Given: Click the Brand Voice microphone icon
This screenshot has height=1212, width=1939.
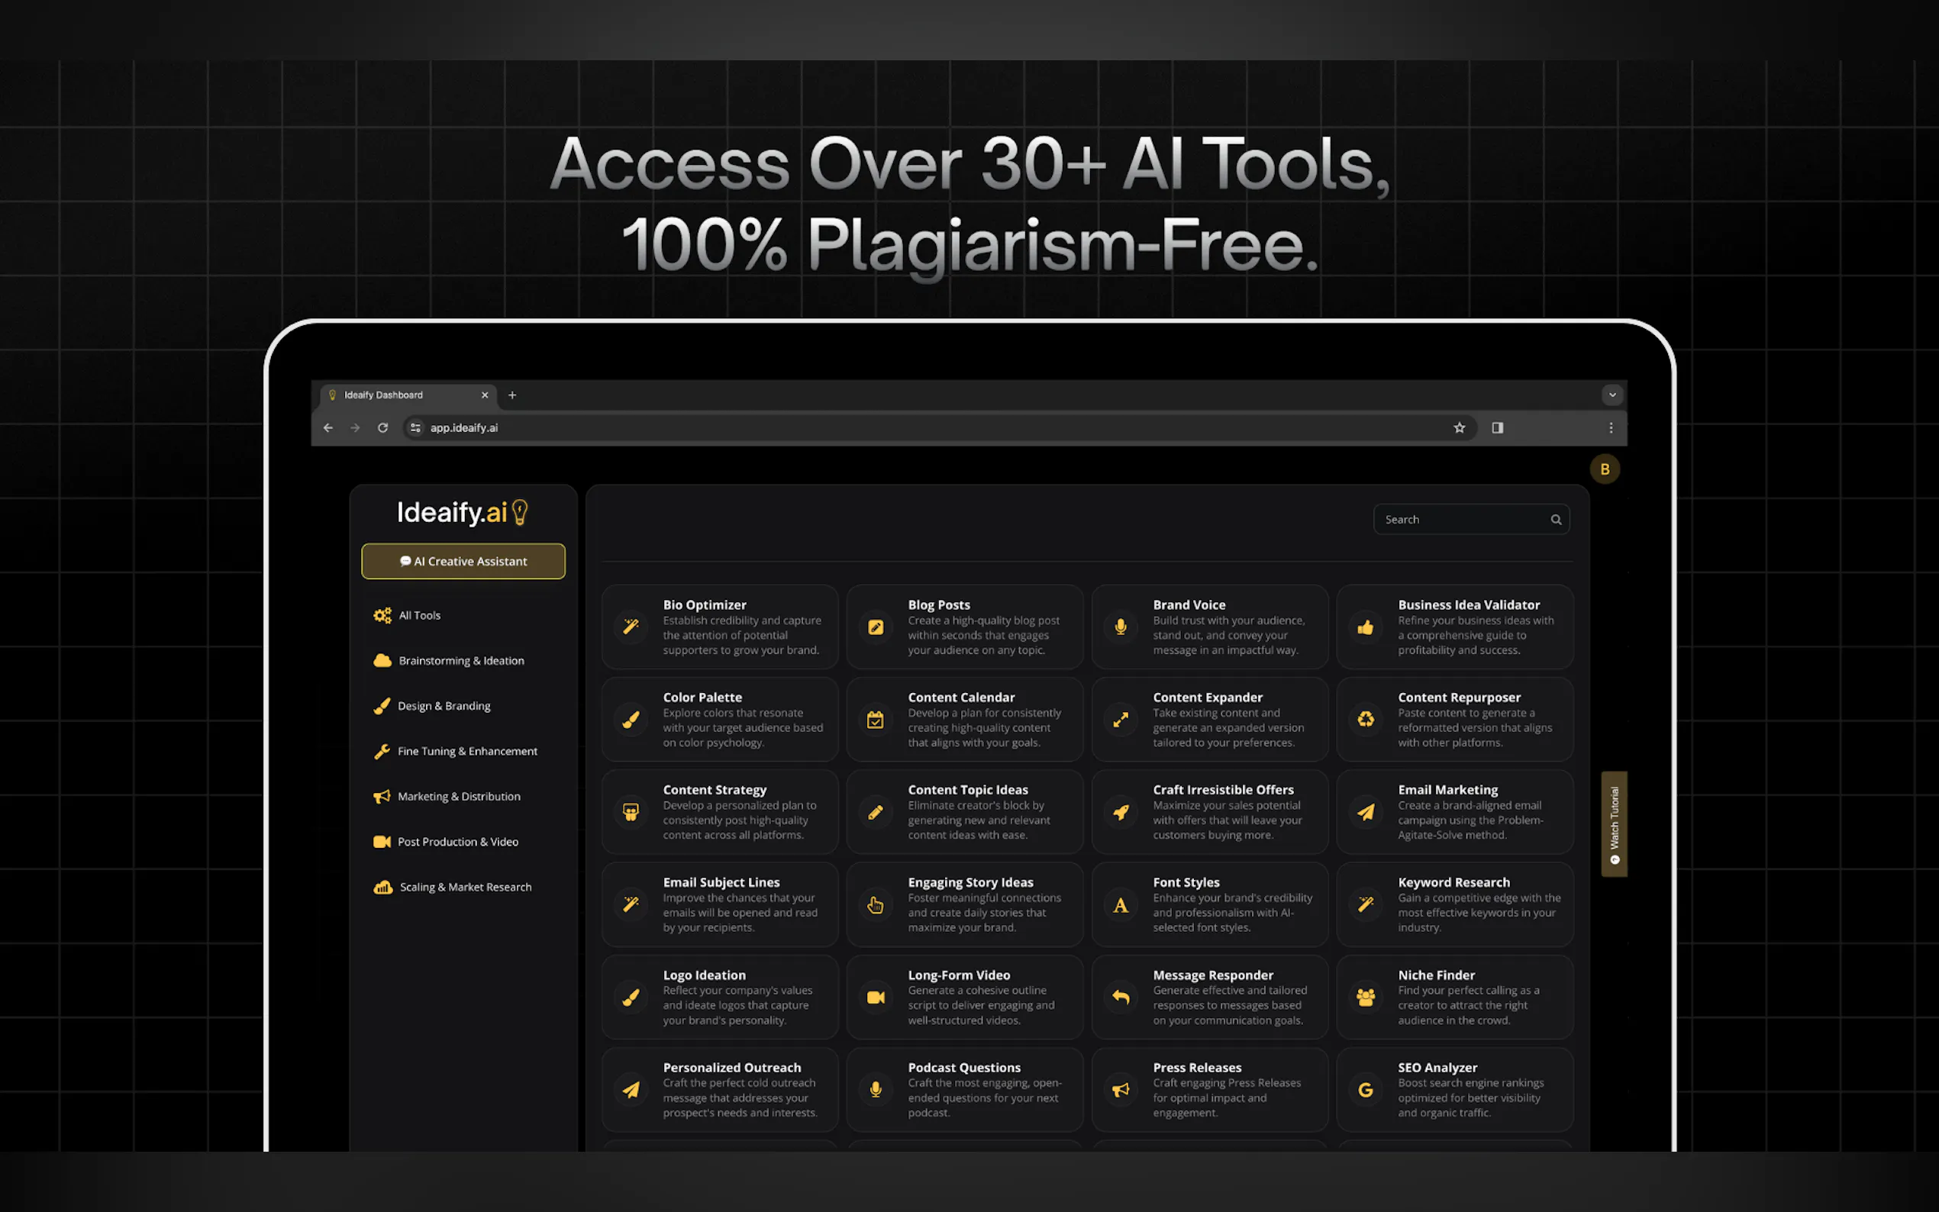Looking at the screenshot, I should click(1121, 627).
